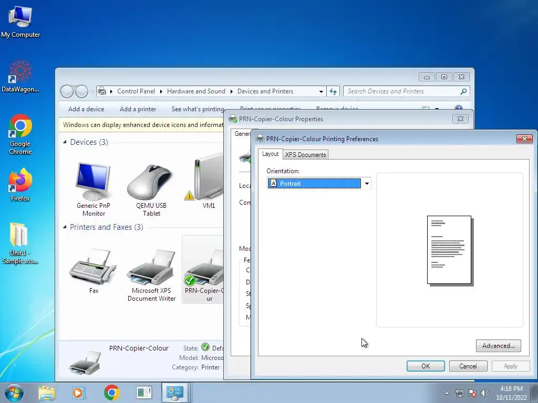Switch to the Layout tab
The width and height of the screenshot is (538, 403).
coord(271,154)
